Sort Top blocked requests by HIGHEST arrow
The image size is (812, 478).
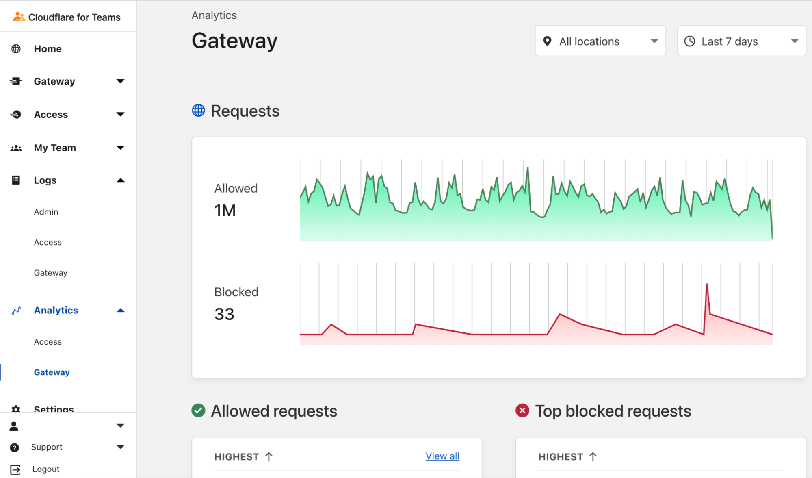tap(593, 456)
